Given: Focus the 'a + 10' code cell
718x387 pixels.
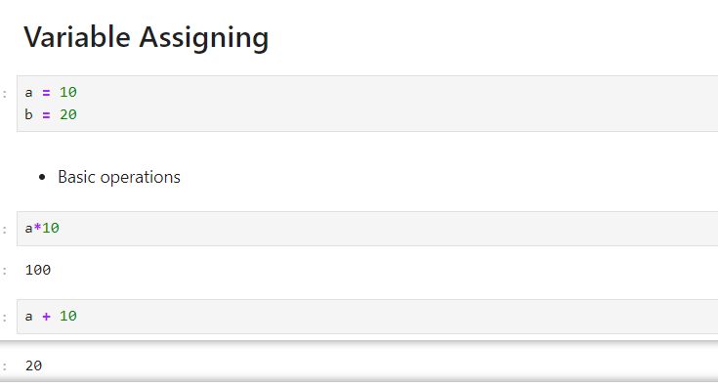Looking at the screenshot, I should (367, 317).
